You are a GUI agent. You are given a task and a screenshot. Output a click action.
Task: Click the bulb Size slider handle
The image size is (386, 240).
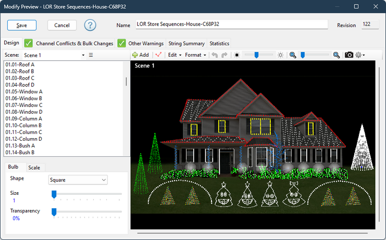click(x=54, y=194)
